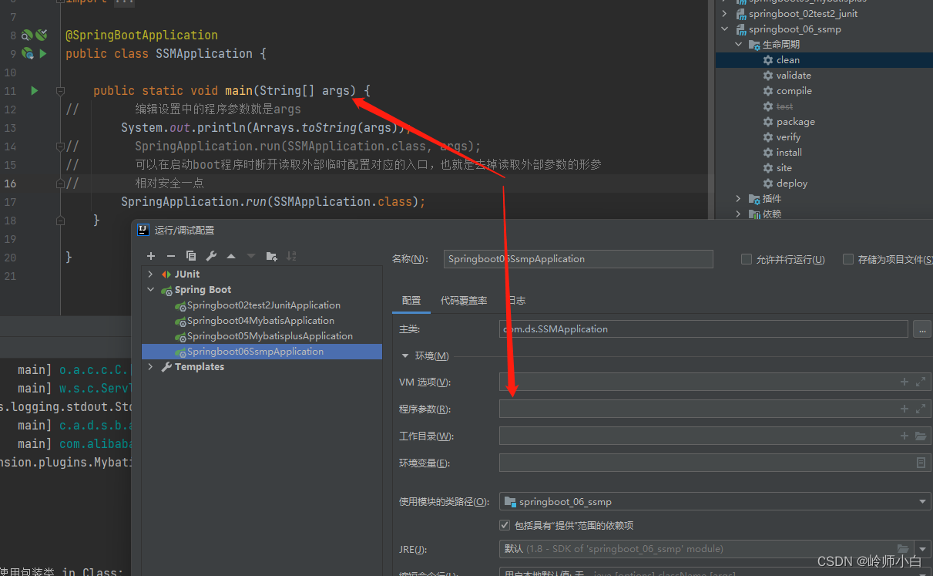Expand the JUnit configurations node
This screenshot has width=933, height=576.
(x=149, y=274)
